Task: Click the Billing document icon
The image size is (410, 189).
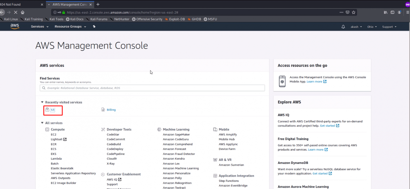Action: point(102,109)
